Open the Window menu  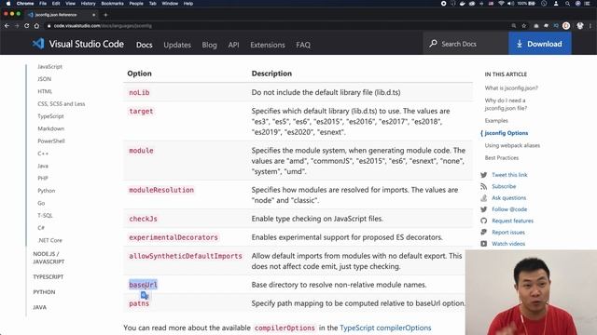[170, 4]
